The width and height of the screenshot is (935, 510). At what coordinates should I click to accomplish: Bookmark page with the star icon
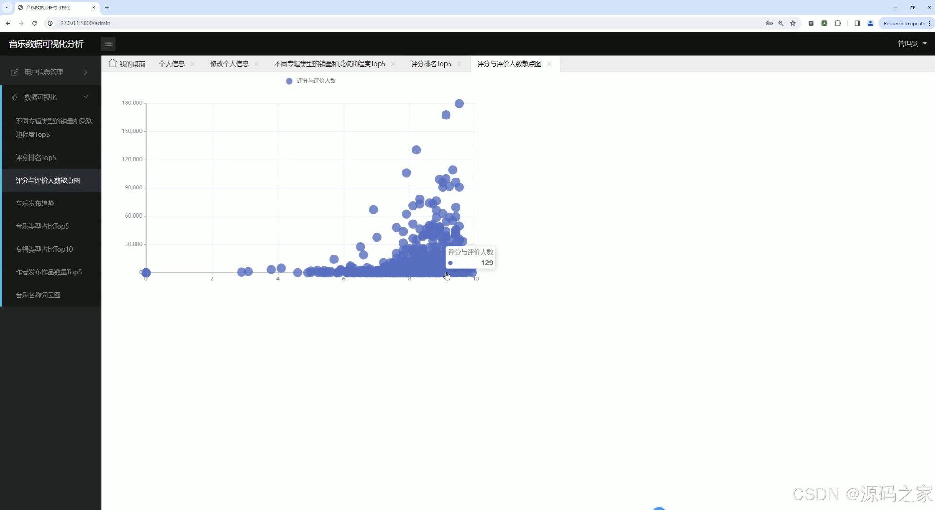tap(793, 23)
